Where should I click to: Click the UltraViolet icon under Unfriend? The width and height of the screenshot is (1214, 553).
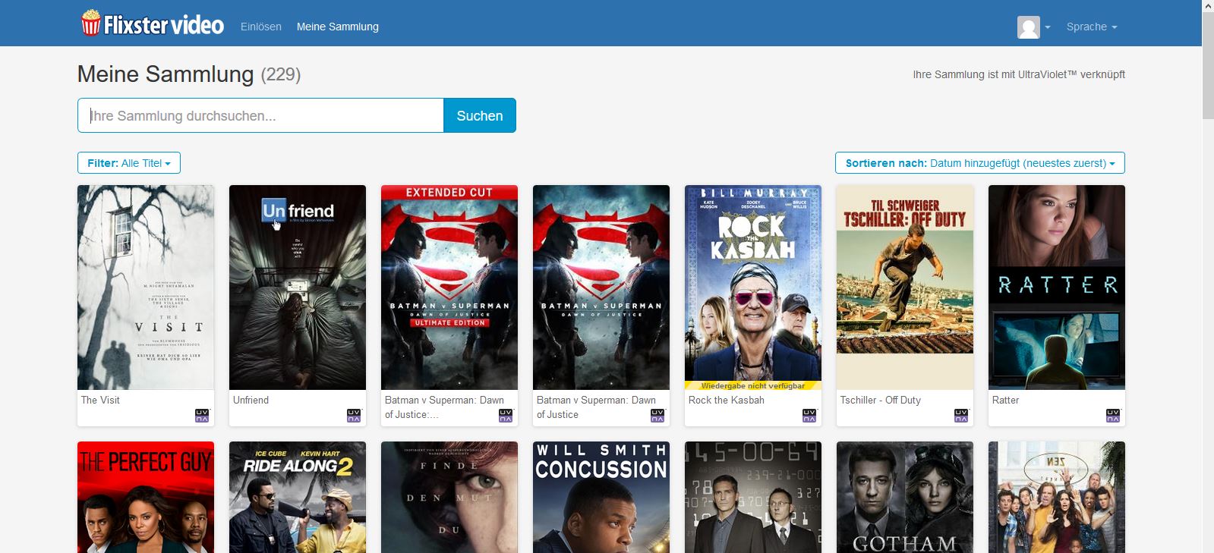point(354,415)
